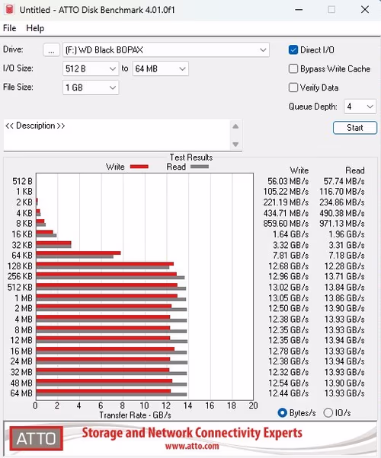Viewport: 381px width, 458px height.
Task: Open the Help menu
Action: click(35, 28)
